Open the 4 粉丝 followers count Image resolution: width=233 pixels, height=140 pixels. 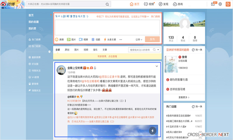click(x=183, y=39)
